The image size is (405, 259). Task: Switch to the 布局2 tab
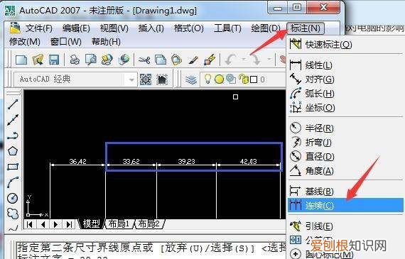coord(149,224)
